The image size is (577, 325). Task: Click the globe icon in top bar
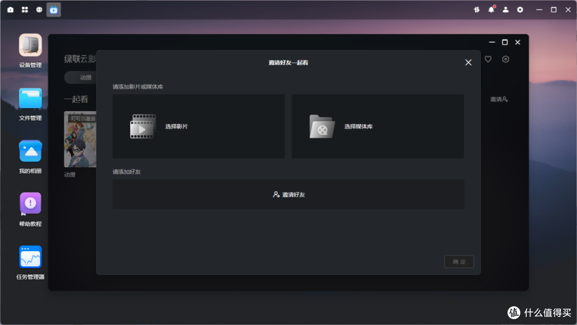[x=39, y=10]
